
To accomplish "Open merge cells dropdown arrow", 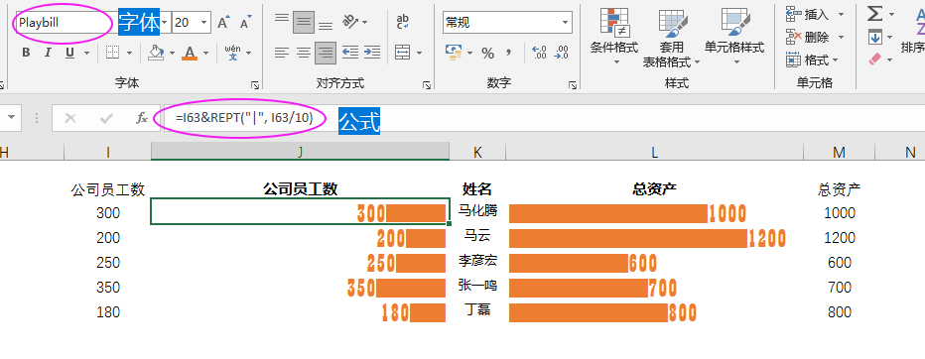I will (419, 53).
